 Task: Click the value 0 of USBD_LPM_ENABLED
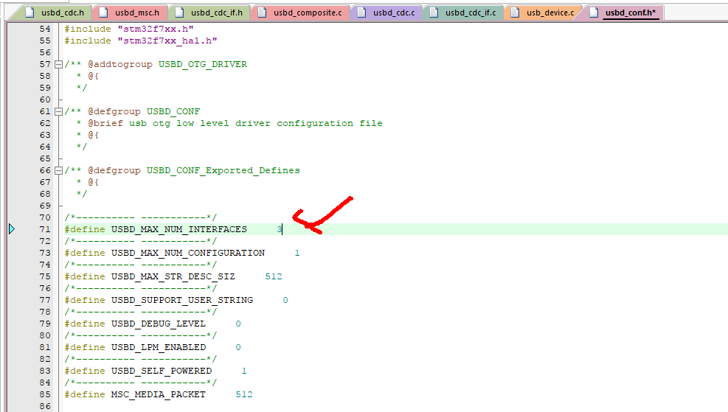(x=238, y=347)
